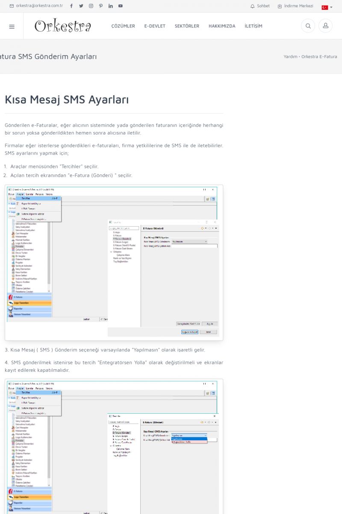Click the Sohbet chat link
The width and height of the screenshot is (342, 514).
coord(260,6)
